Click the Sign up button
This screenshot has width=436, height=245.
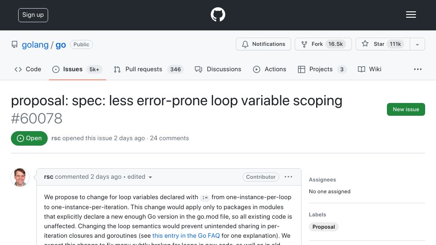33,15
